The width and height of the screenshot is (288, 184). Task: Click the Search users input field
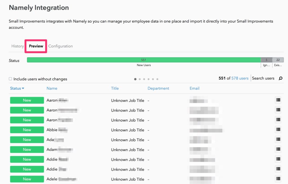(x=263, y=78)
